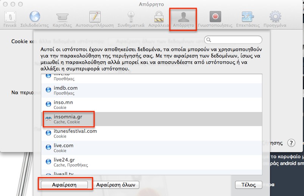Click the Αφαίρεση όλων button
This screenshot has width=304, height=196.
click(116, 185)
